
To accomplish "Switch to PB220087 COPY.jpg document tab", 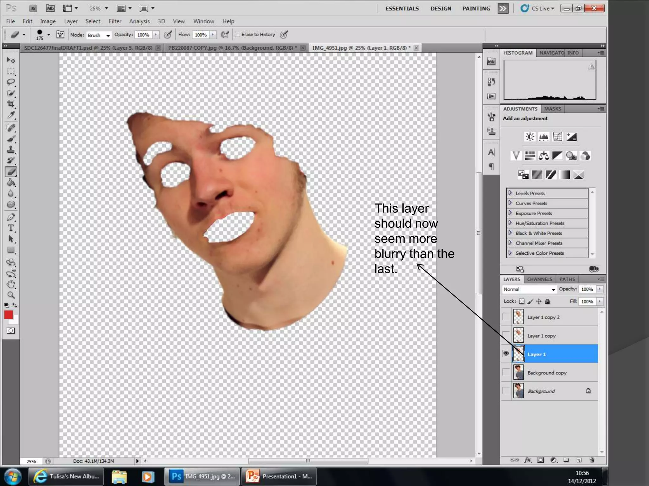I will coord(232,48).
